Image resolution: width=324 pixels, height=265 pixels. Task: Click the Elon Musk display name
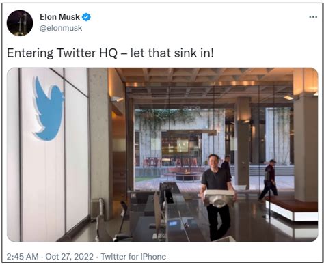59,17
